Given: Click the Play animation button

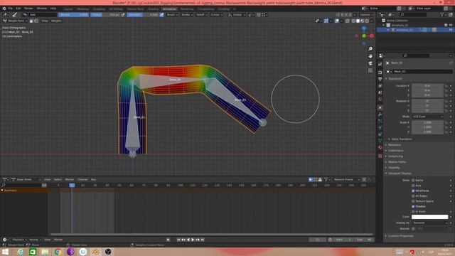Looking at the screenshot, I should (x=193, y=240).
